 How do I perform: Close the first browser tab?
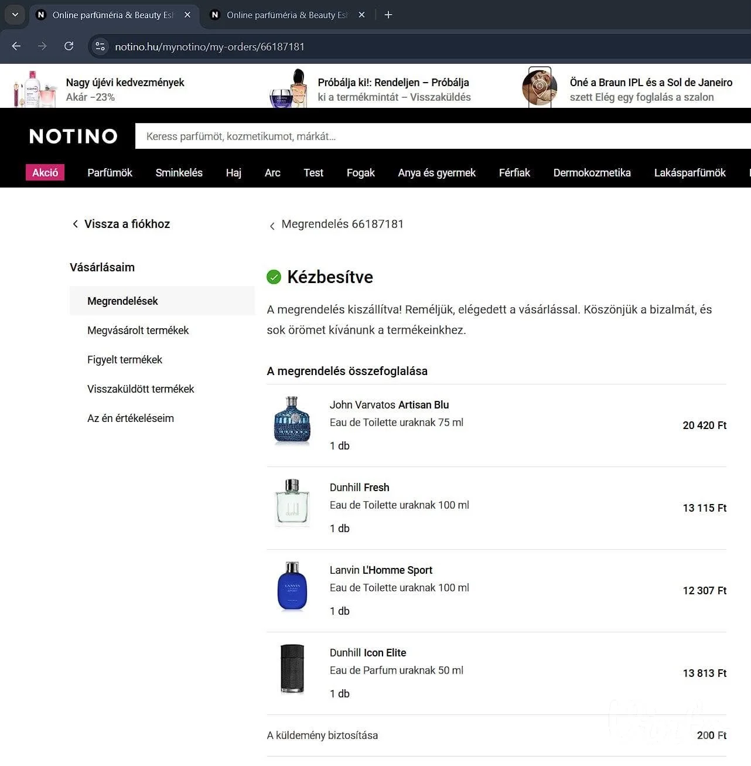[187, 15]
